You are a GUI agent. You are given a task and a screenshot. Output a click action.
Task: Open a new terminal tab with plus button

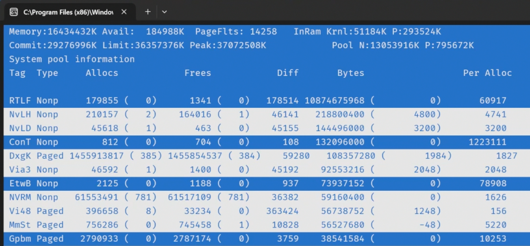click(148, 12)
